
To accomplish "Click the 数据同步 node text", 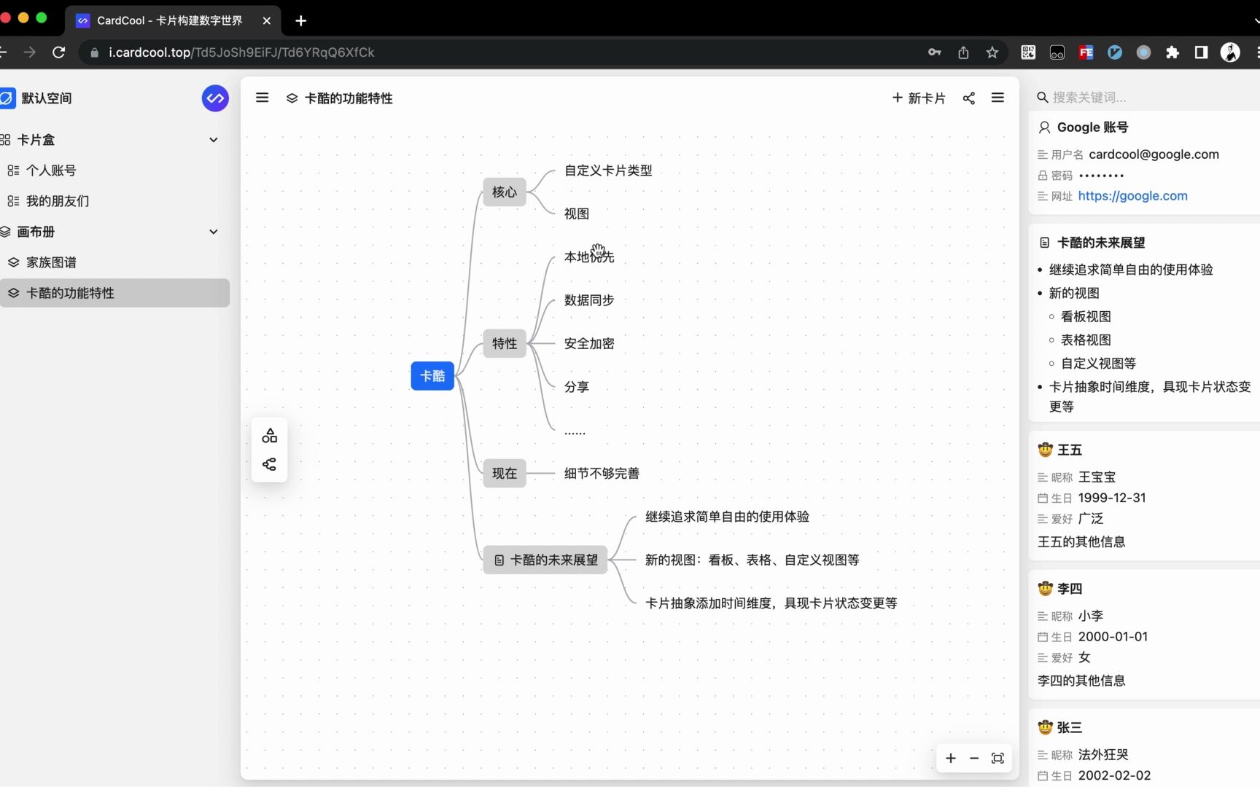I will pos(589,300).
